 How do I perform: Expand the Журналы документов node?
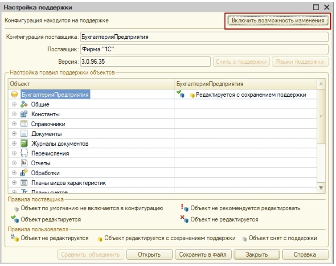(14, 143)
